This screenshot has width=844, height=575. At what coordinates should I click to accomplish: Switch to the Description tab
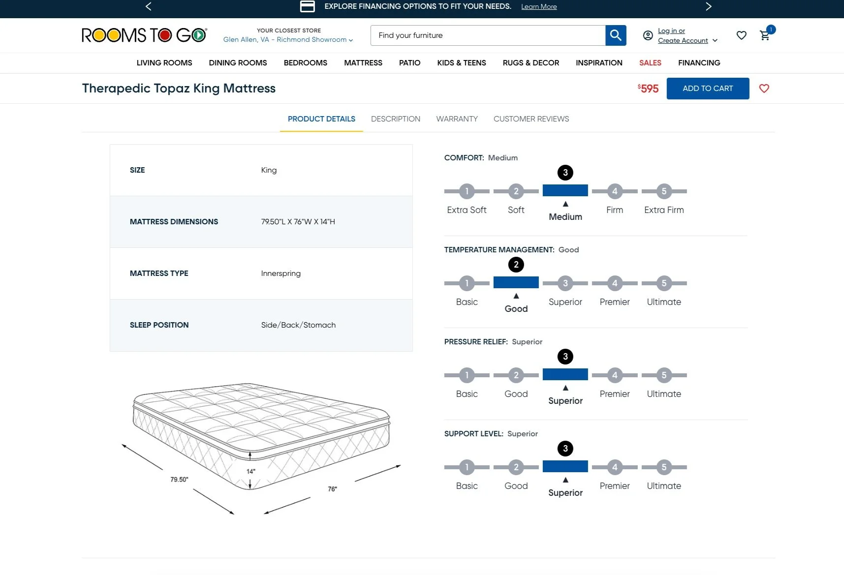click(x=396, y=119)
